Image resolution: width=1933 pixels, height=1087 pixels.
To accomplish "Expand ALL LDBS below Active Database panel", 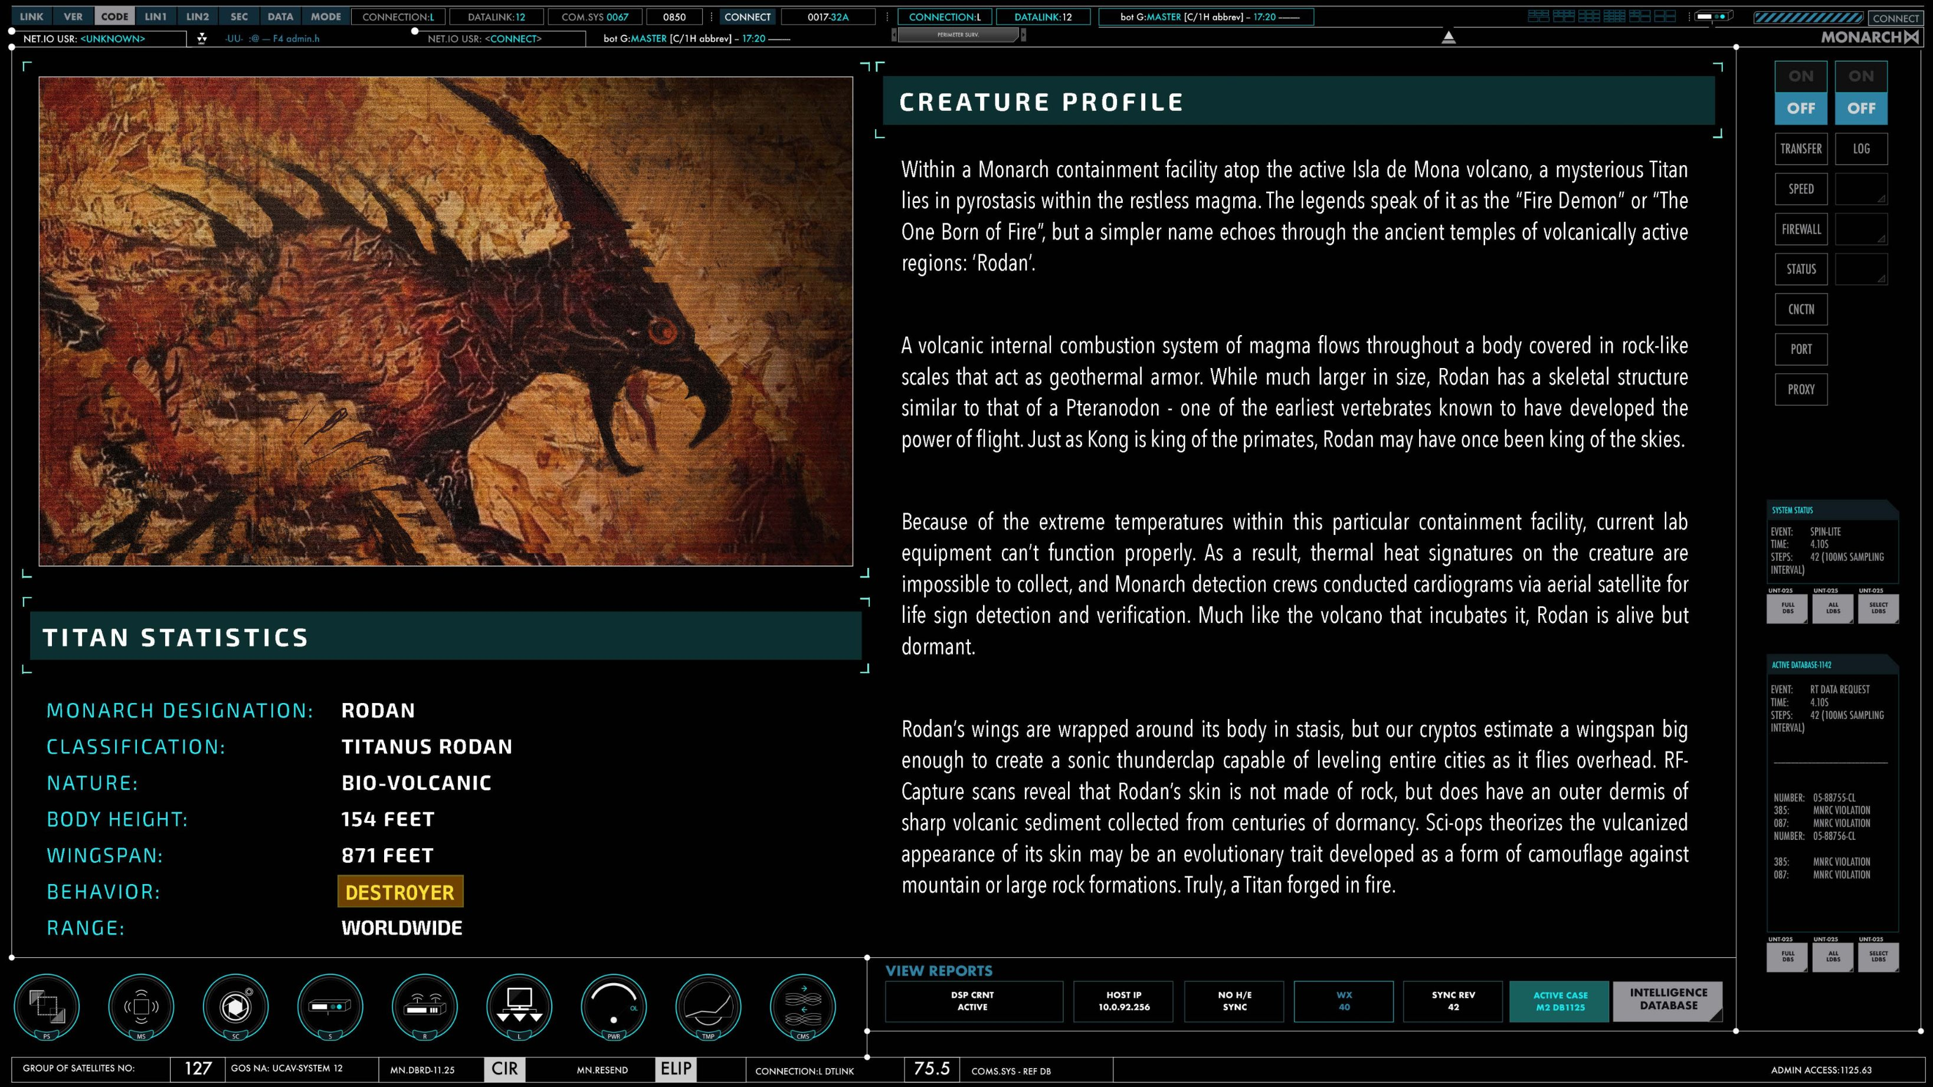I will pyautogui.click(x=1833, y=957).
